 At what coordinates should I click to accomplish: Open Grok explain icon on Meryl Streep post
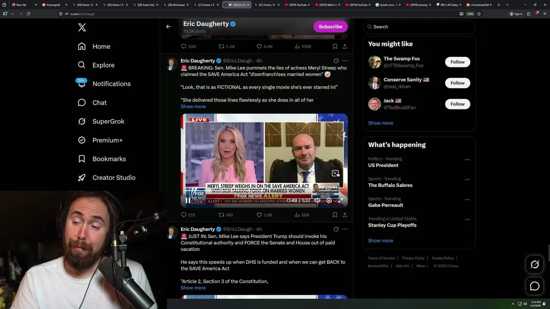click(x=336, y=61)
